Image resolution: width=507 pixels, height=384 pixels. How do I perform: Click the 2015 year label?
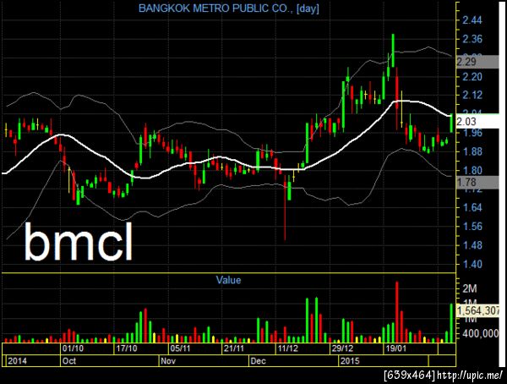[x=350, y=360]
